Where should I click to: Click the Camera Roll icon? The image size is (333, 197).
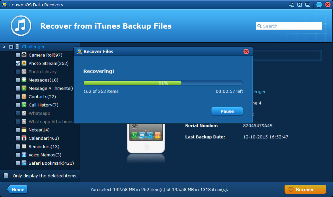point(24,55)
